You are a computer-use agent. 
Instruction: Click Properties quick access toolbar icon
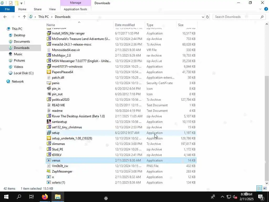pyautogui.click(x=11, y=3)
